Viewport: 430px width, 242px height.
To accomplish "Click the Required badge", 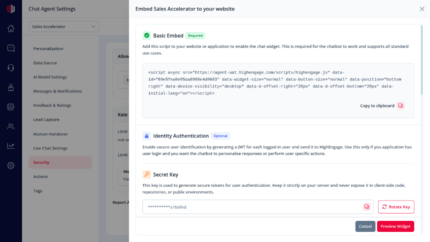I will coord(195,36).
